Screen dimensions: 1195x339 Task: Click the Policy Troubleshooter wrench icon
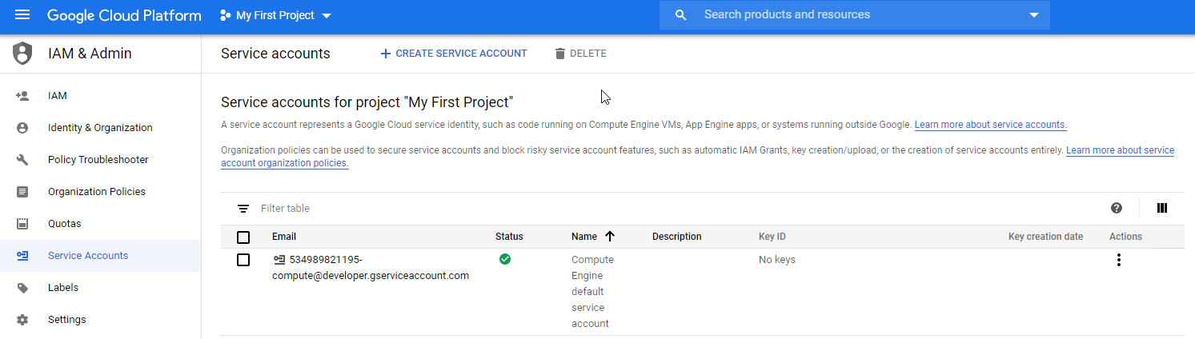tap(22, 160)
